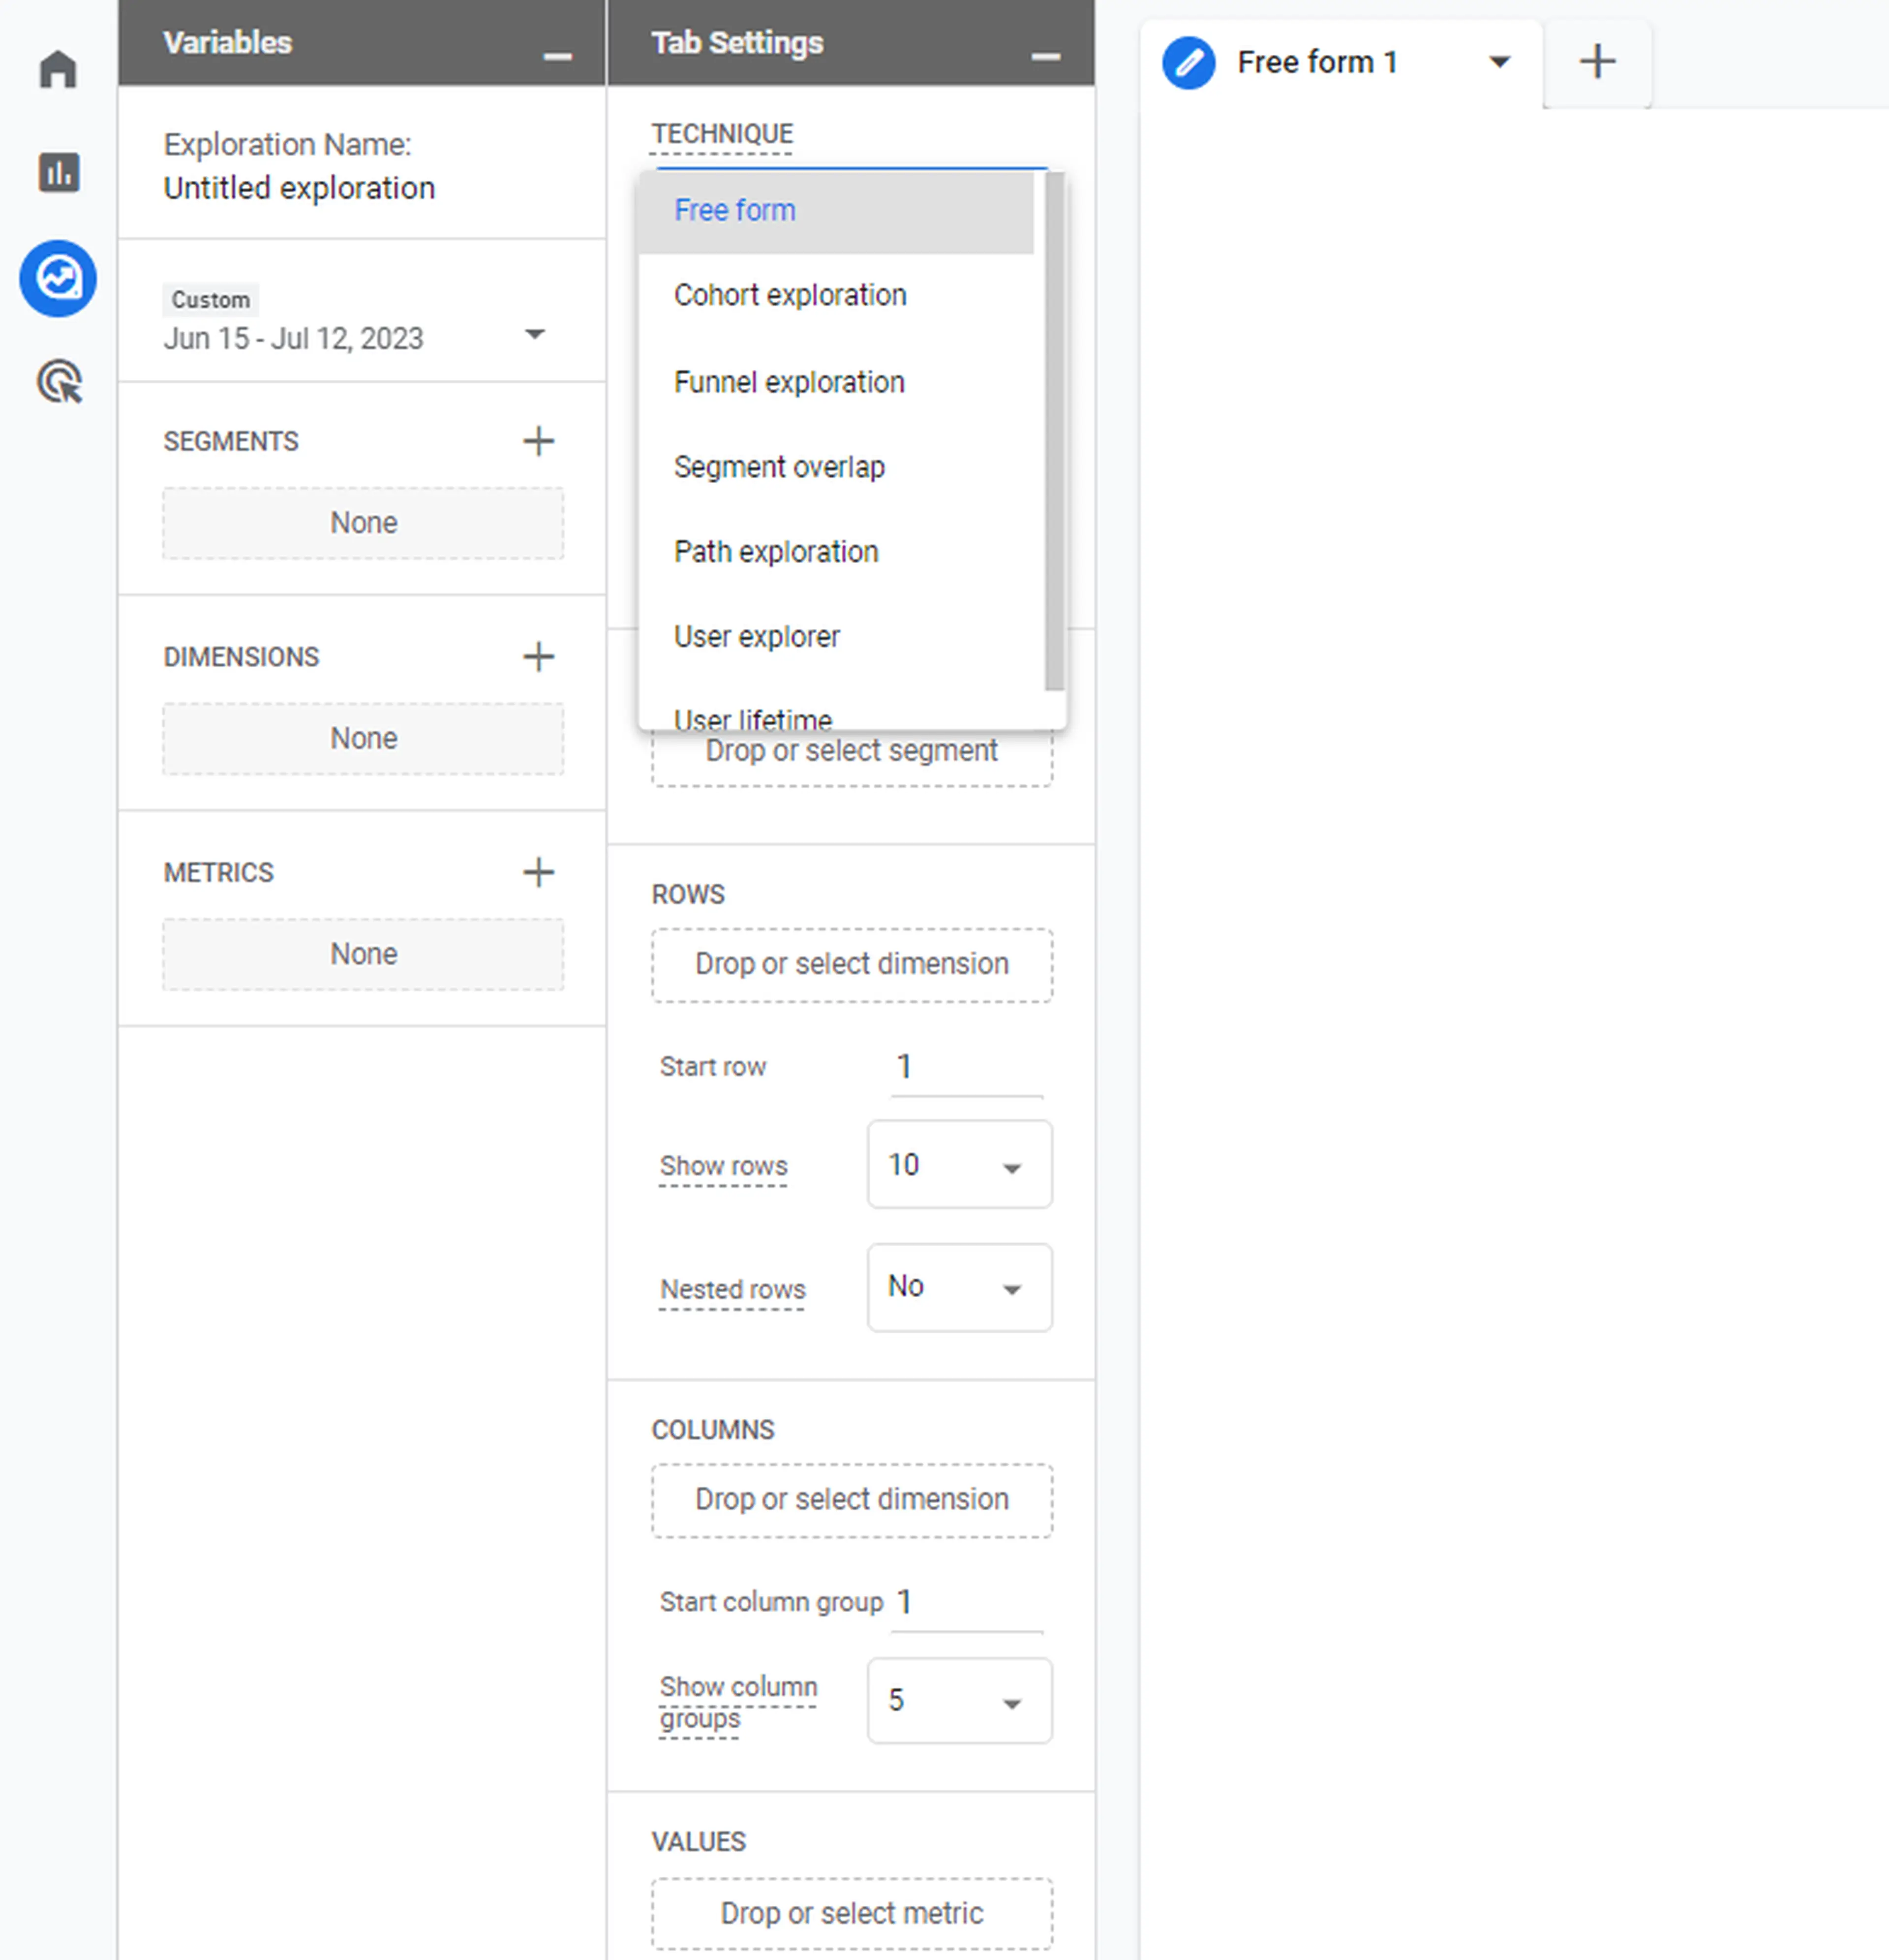Click the Custom date label

click(210, 300)
